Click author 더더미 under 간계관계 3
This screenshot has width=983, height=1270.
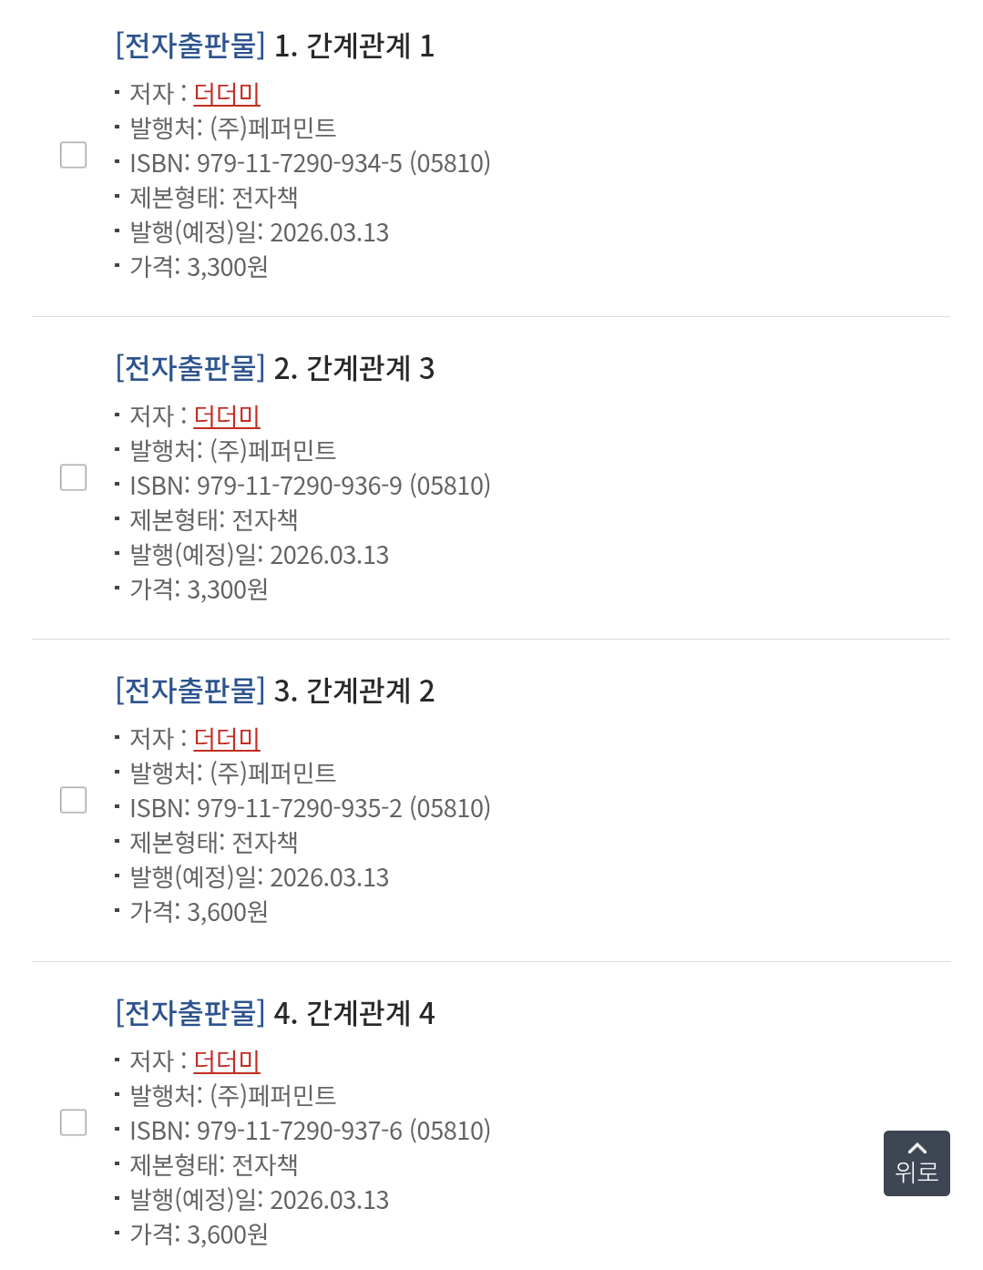[227, 415]
